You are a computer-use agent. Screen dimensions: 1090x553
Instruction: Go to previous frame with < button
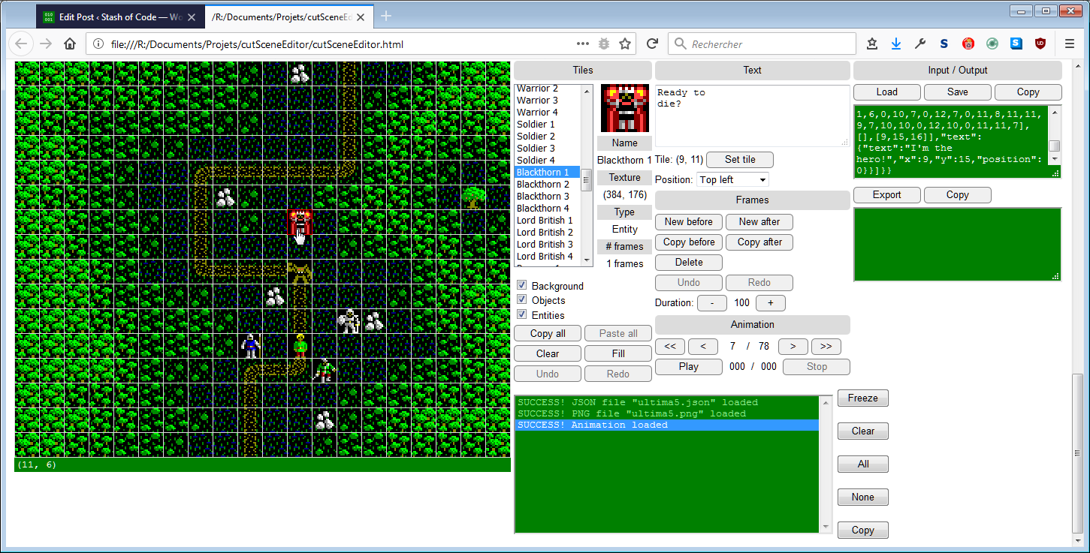703,347
